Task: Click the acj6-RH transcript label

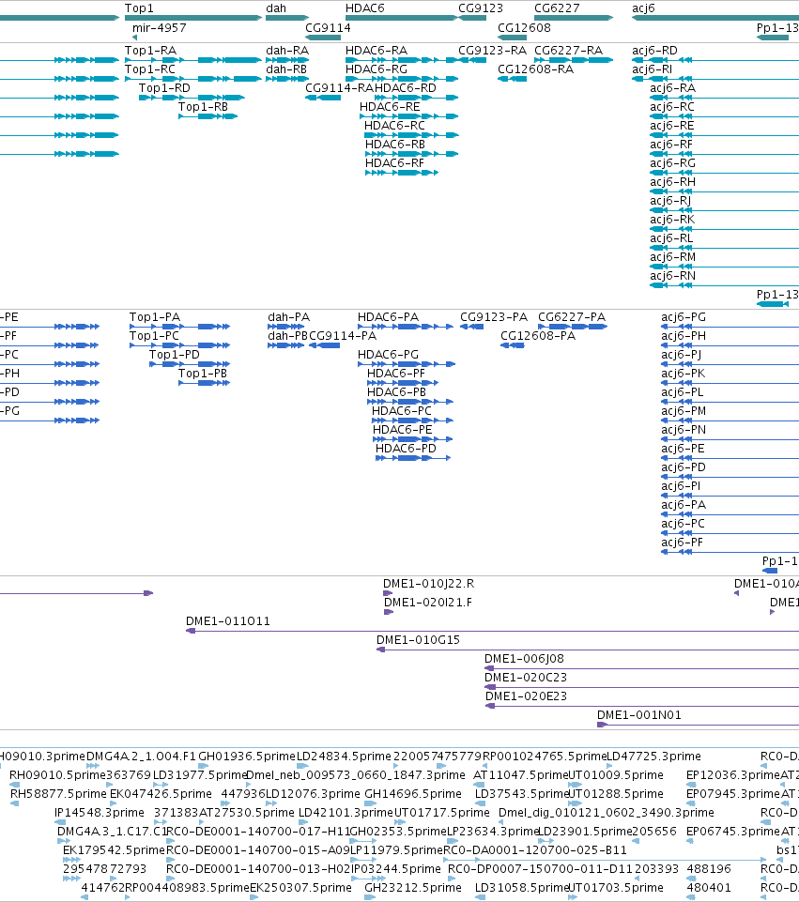Action: tap(672, 182)
